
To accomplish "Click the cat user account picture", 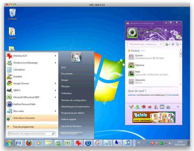I will pos(76,57).
